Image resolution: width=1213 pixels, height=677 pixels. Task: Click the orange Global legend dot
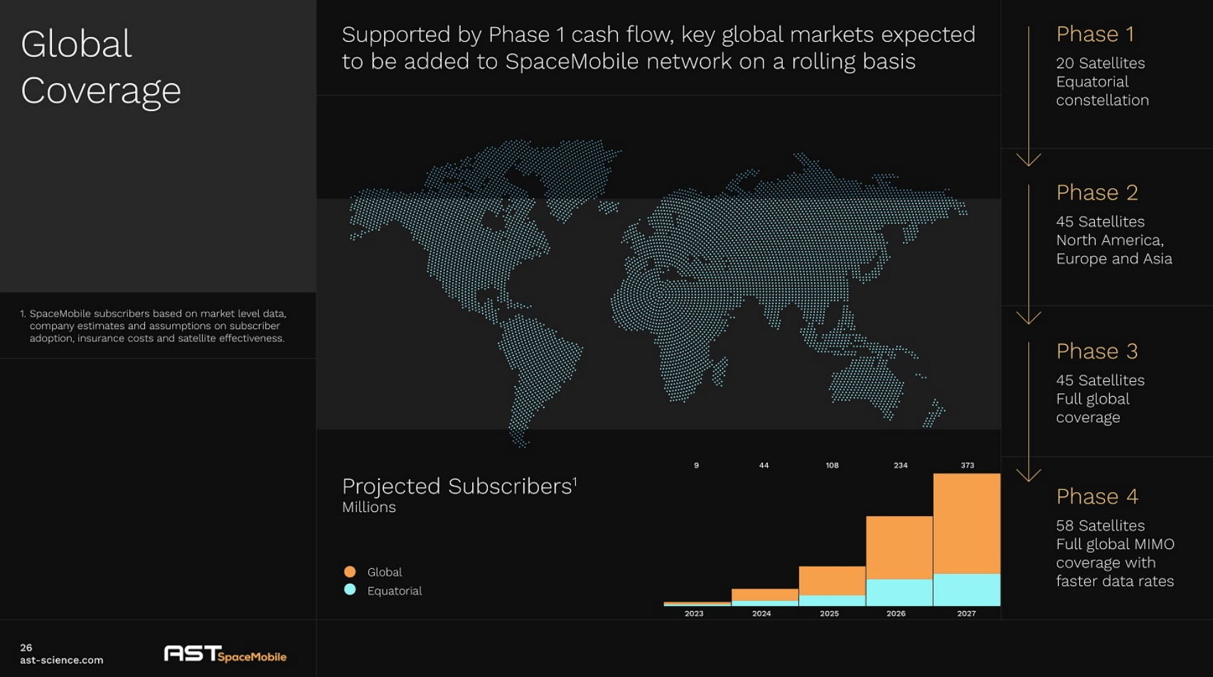pyautogui.click(x=350, y=572)
